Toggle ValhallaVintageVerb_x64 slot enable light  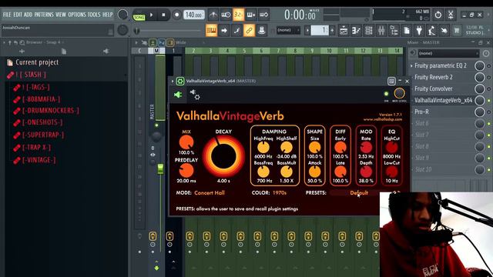(x=489, y=101)
